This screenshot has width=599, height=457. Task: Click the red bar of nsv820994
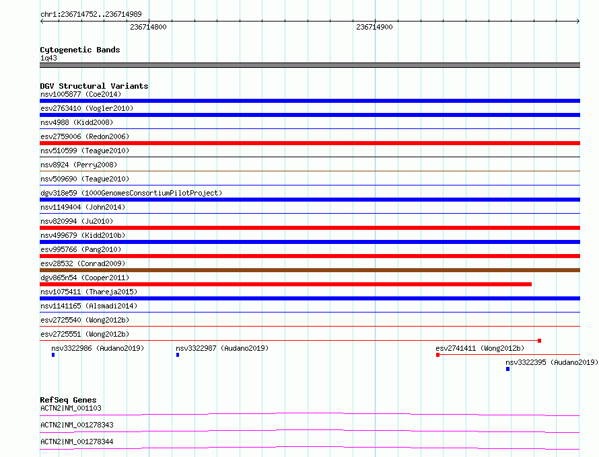click(x=310, y=228)
